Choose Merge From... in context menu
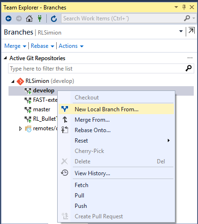The width and height of the screenshot is (198, 224). (116, 120)
